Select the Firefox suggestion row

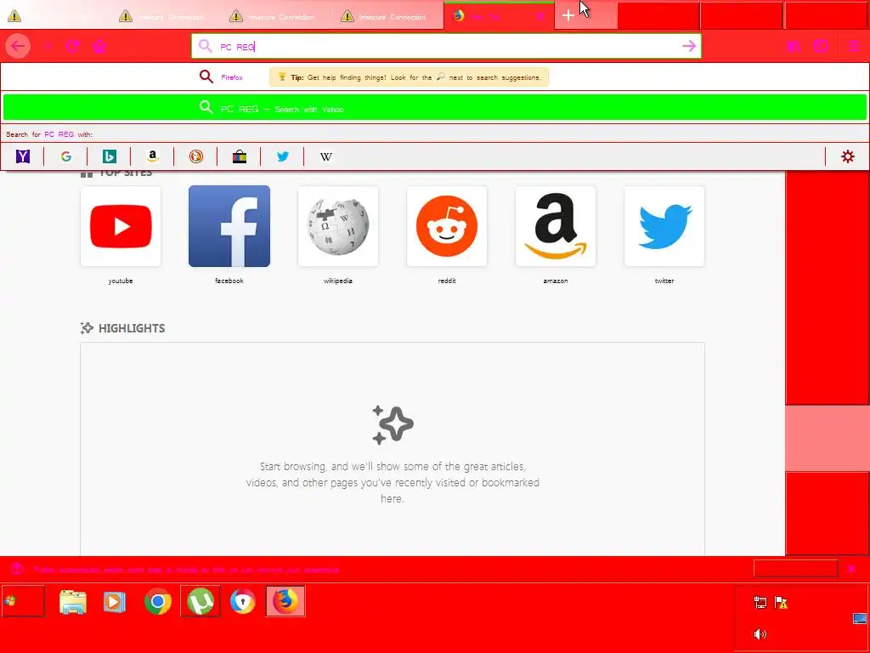(x=435, y=77)
